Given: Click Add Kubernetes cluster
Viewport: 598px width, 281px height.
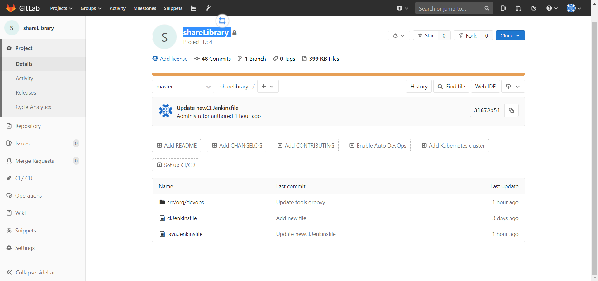Looking at the screenshot, I should [453, 146].
